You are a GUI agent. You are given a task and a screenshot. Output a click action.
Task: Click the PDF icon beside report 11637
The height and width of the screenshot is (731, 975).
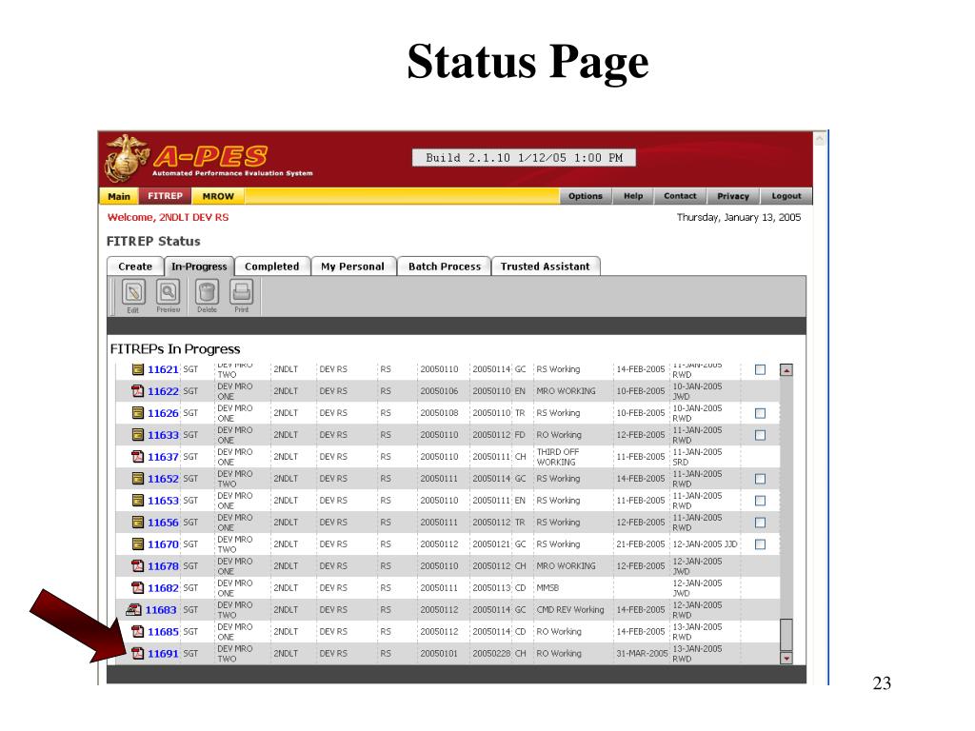tap(138, 456)
